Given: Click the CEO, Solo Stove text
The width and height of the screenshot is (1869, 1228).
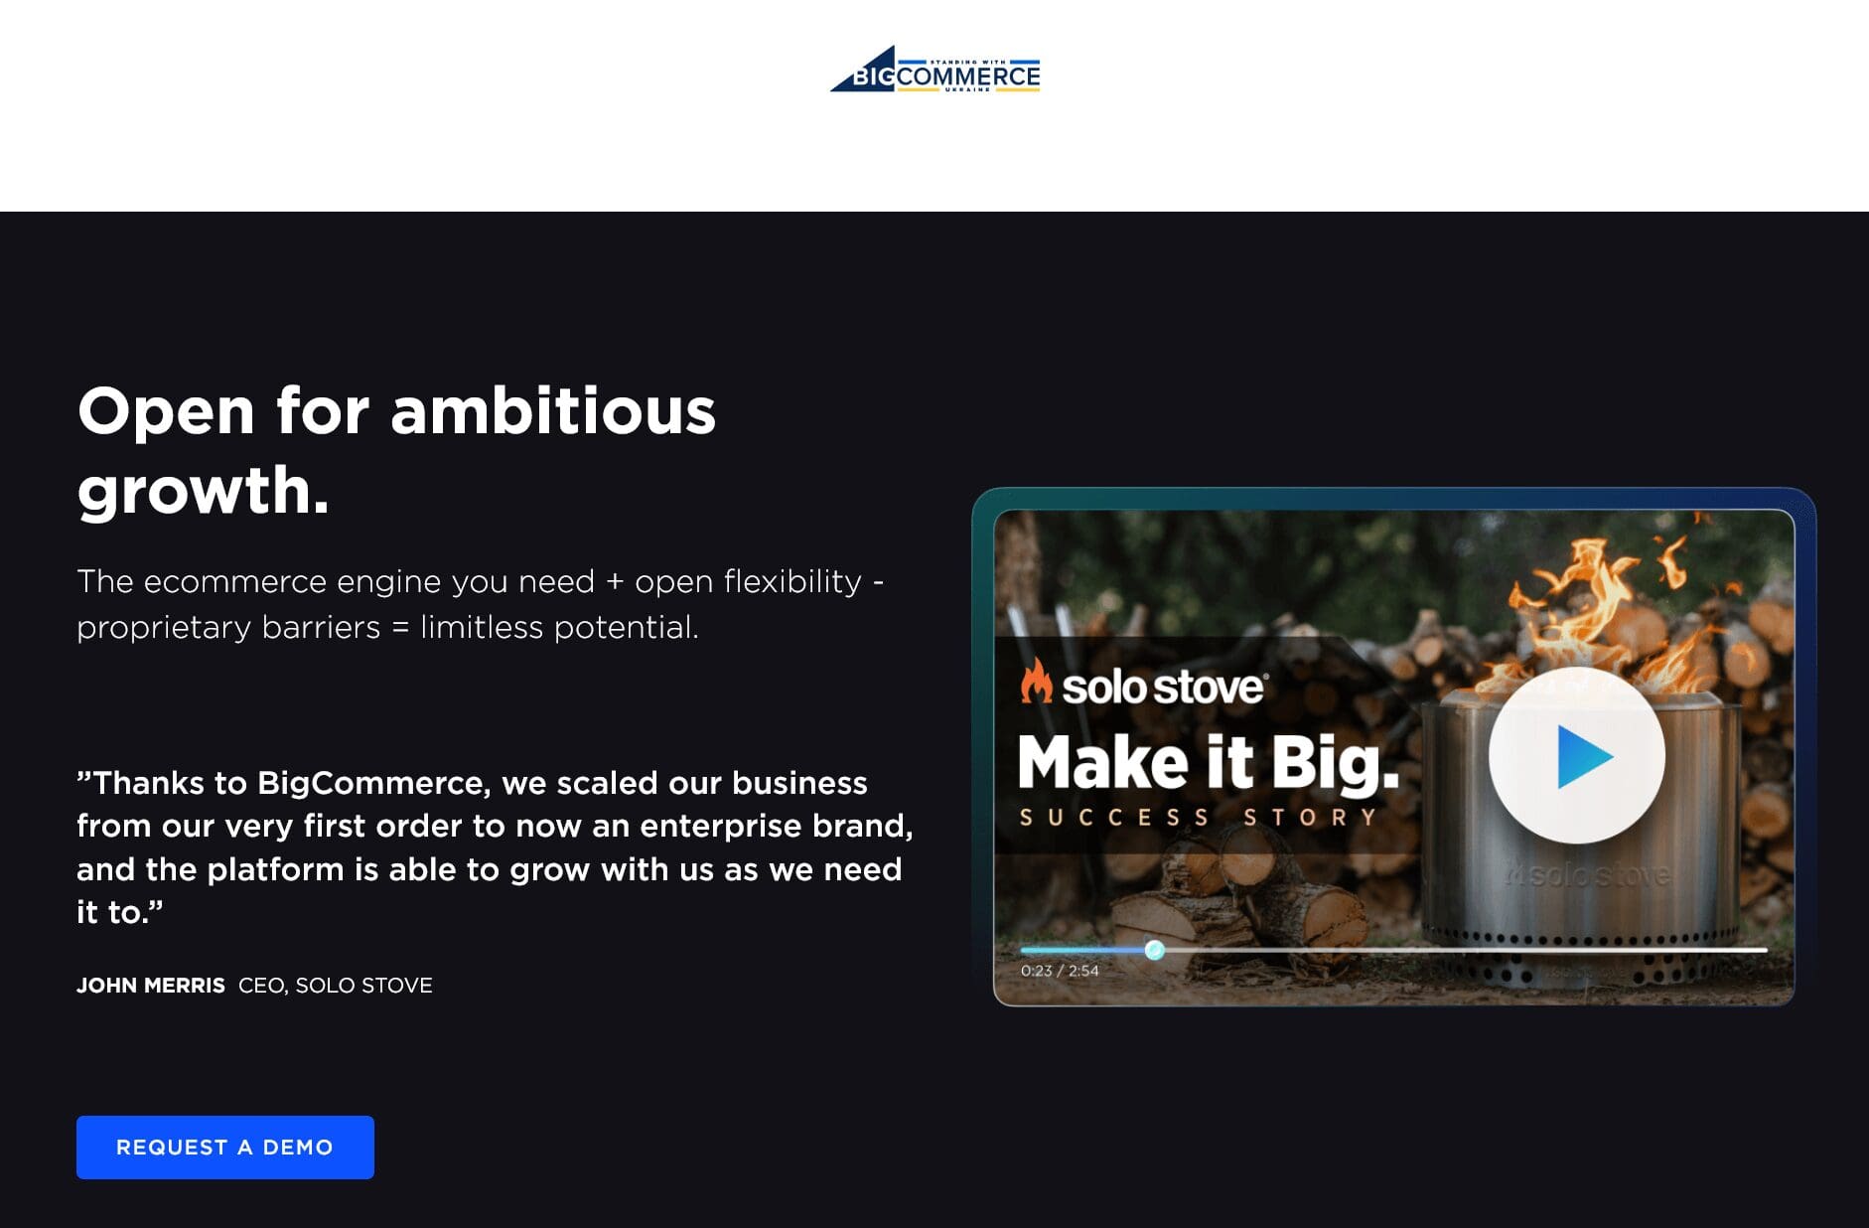Looking at the screenshot, I should pos(336,986).
